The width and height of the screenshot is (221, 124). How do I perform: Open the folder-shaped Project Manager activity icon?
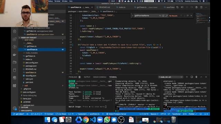[15, 62]
